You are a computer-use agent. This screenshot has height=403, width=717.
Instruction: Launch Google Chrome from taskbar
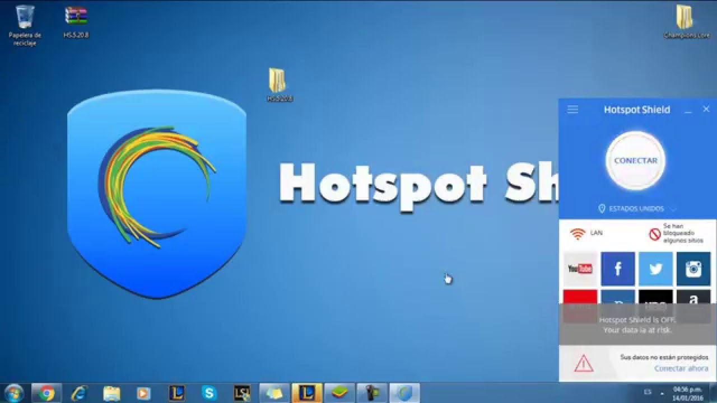(x=46, y=393)
